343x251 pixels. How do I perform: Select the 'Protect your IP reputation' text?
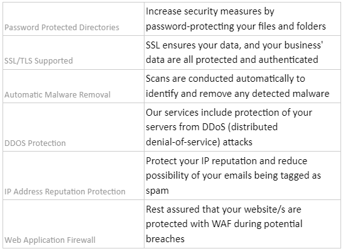pyautogui.click(x=233, y=176)
